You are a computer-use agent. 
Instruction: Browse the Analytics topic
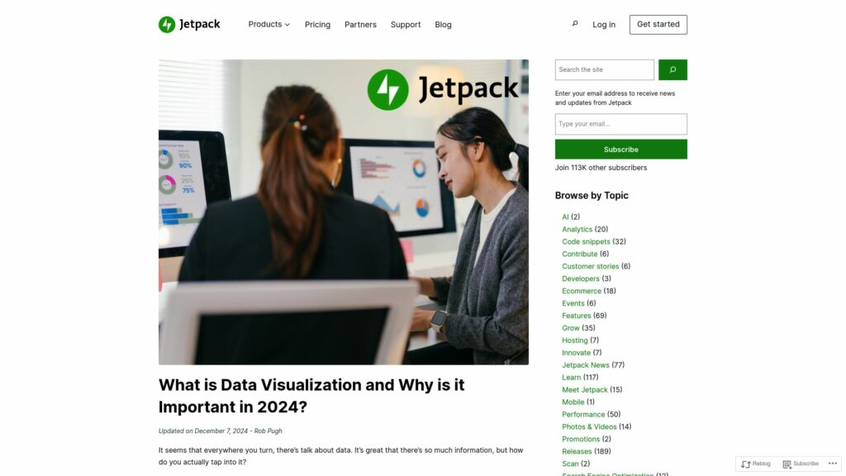[x=577, y=230]
